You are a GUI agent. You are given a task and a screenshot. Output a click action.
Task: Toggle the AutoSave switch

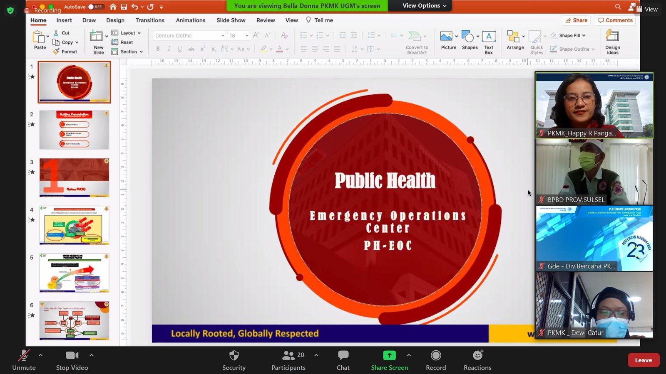pyautogui.click(x=95, y=7)
